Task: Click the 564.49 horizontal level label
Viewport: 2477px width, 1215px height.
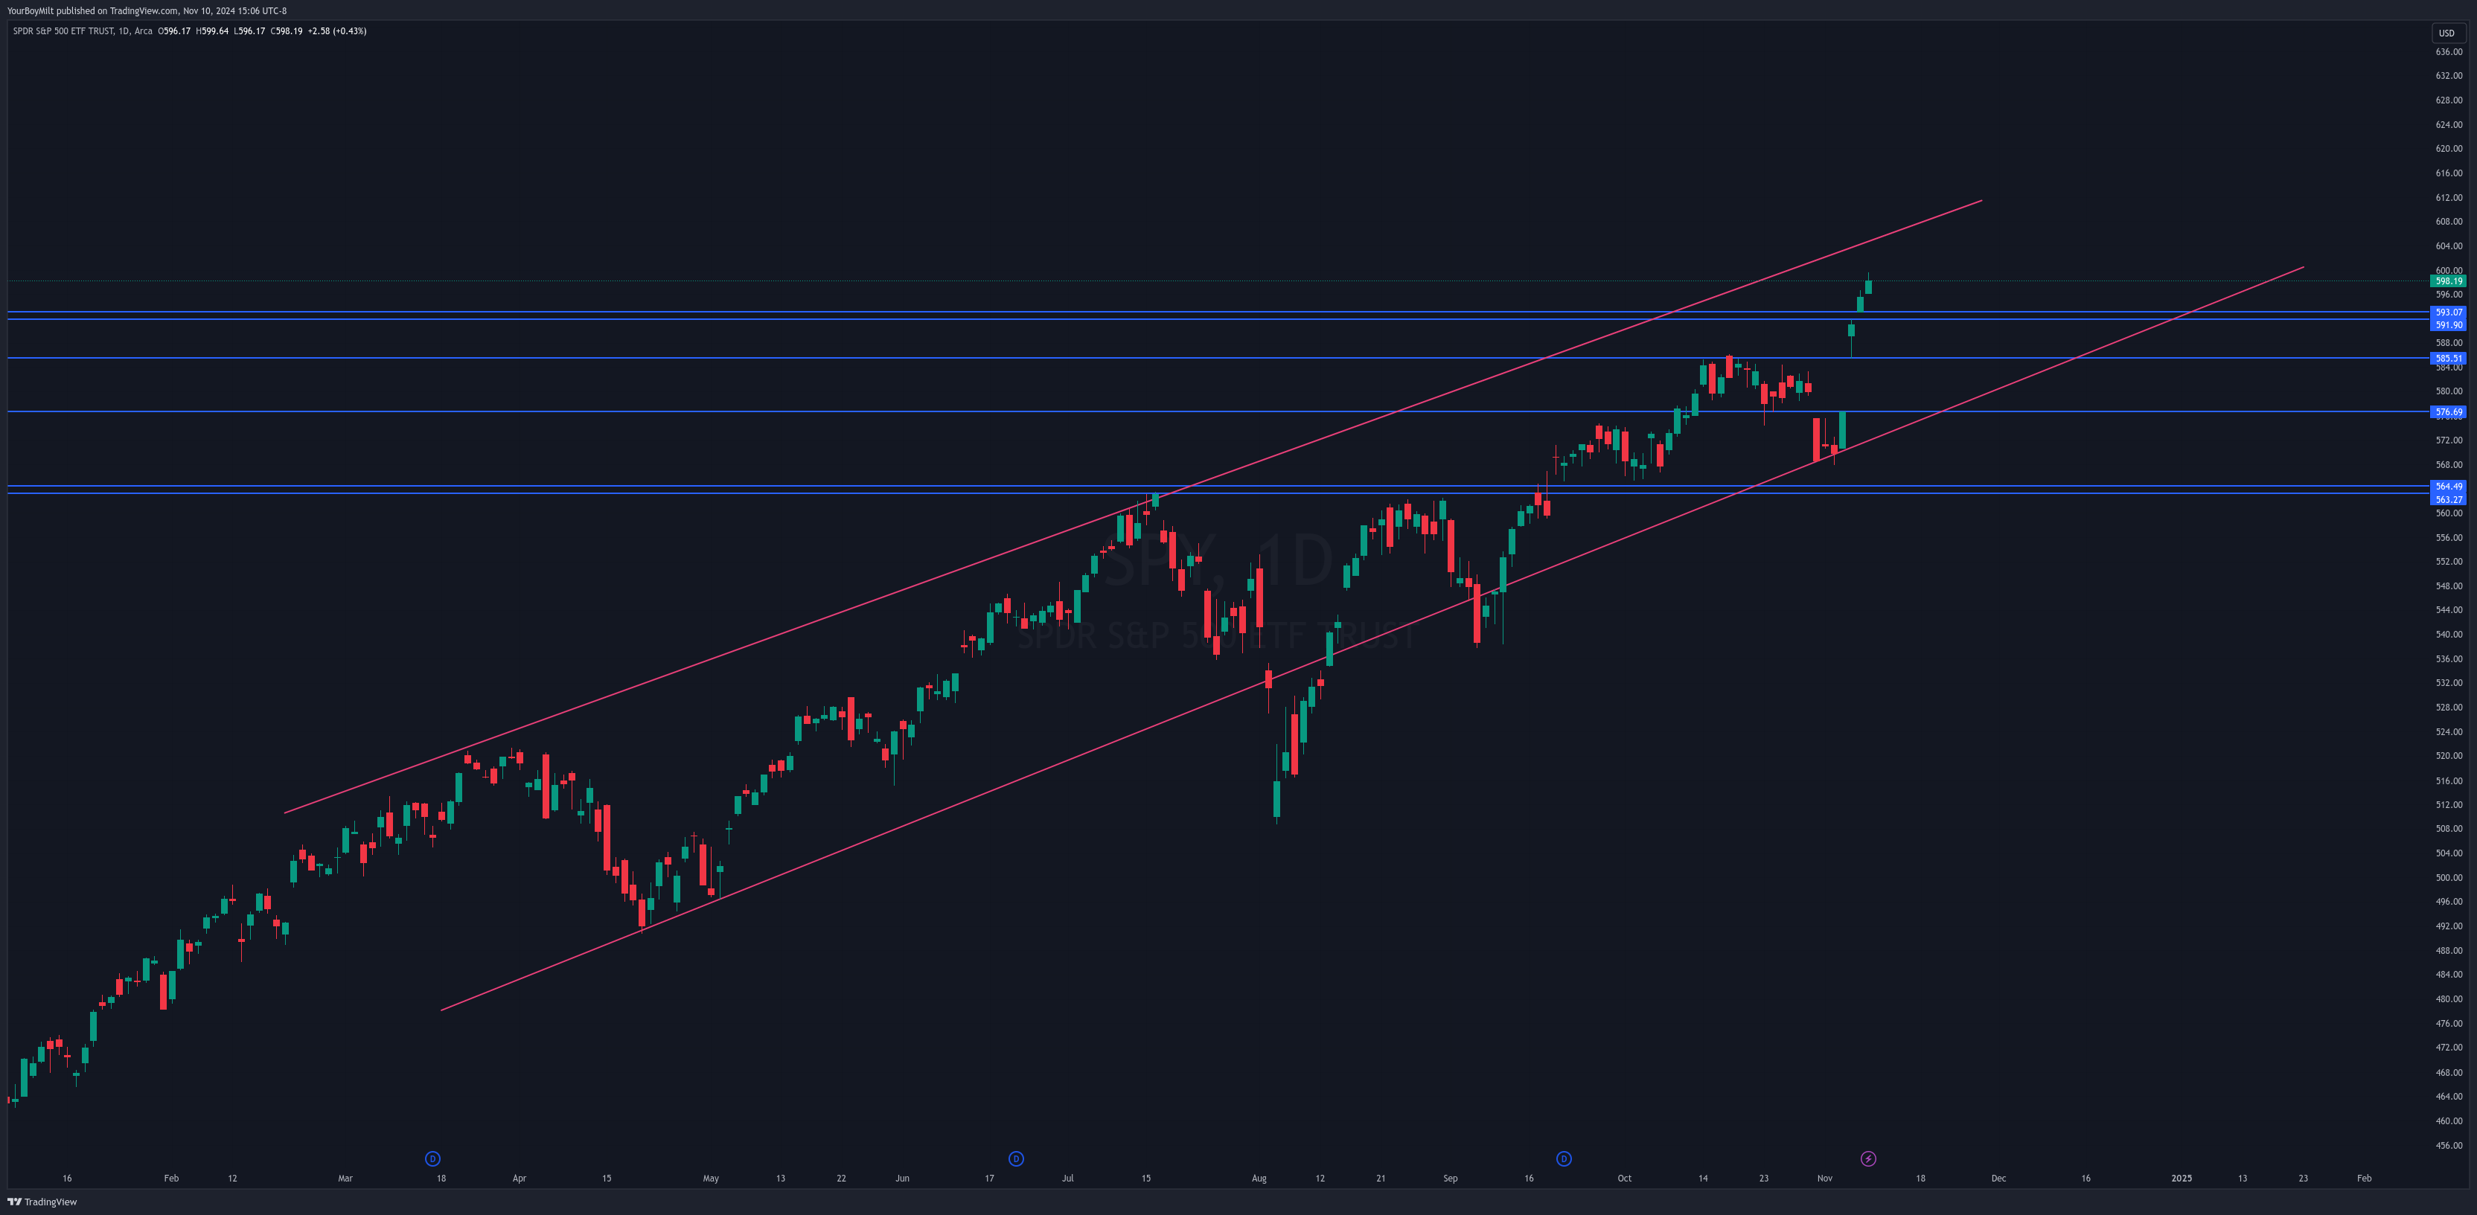Action: (x=2448, y=487)
